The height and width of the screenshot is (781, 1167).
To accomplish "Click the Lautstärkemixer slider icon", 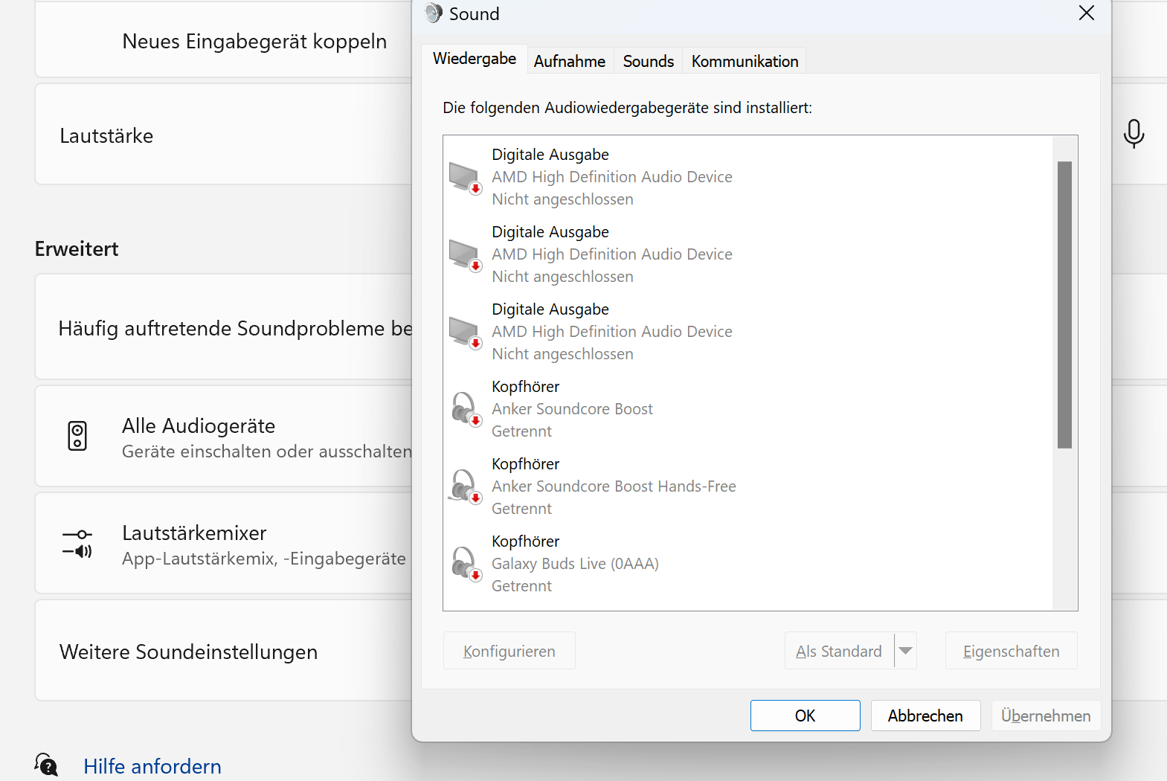I will (x=77, y=543).
